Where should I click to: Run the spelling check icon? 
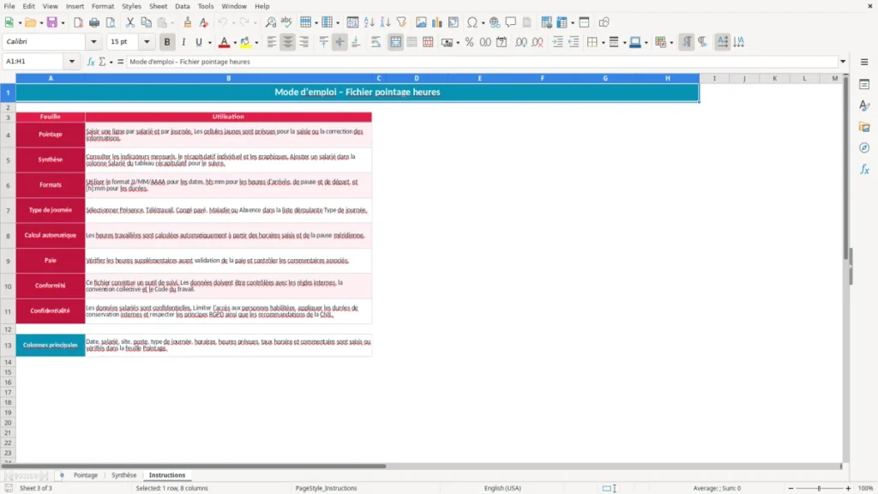coord(286,22)
